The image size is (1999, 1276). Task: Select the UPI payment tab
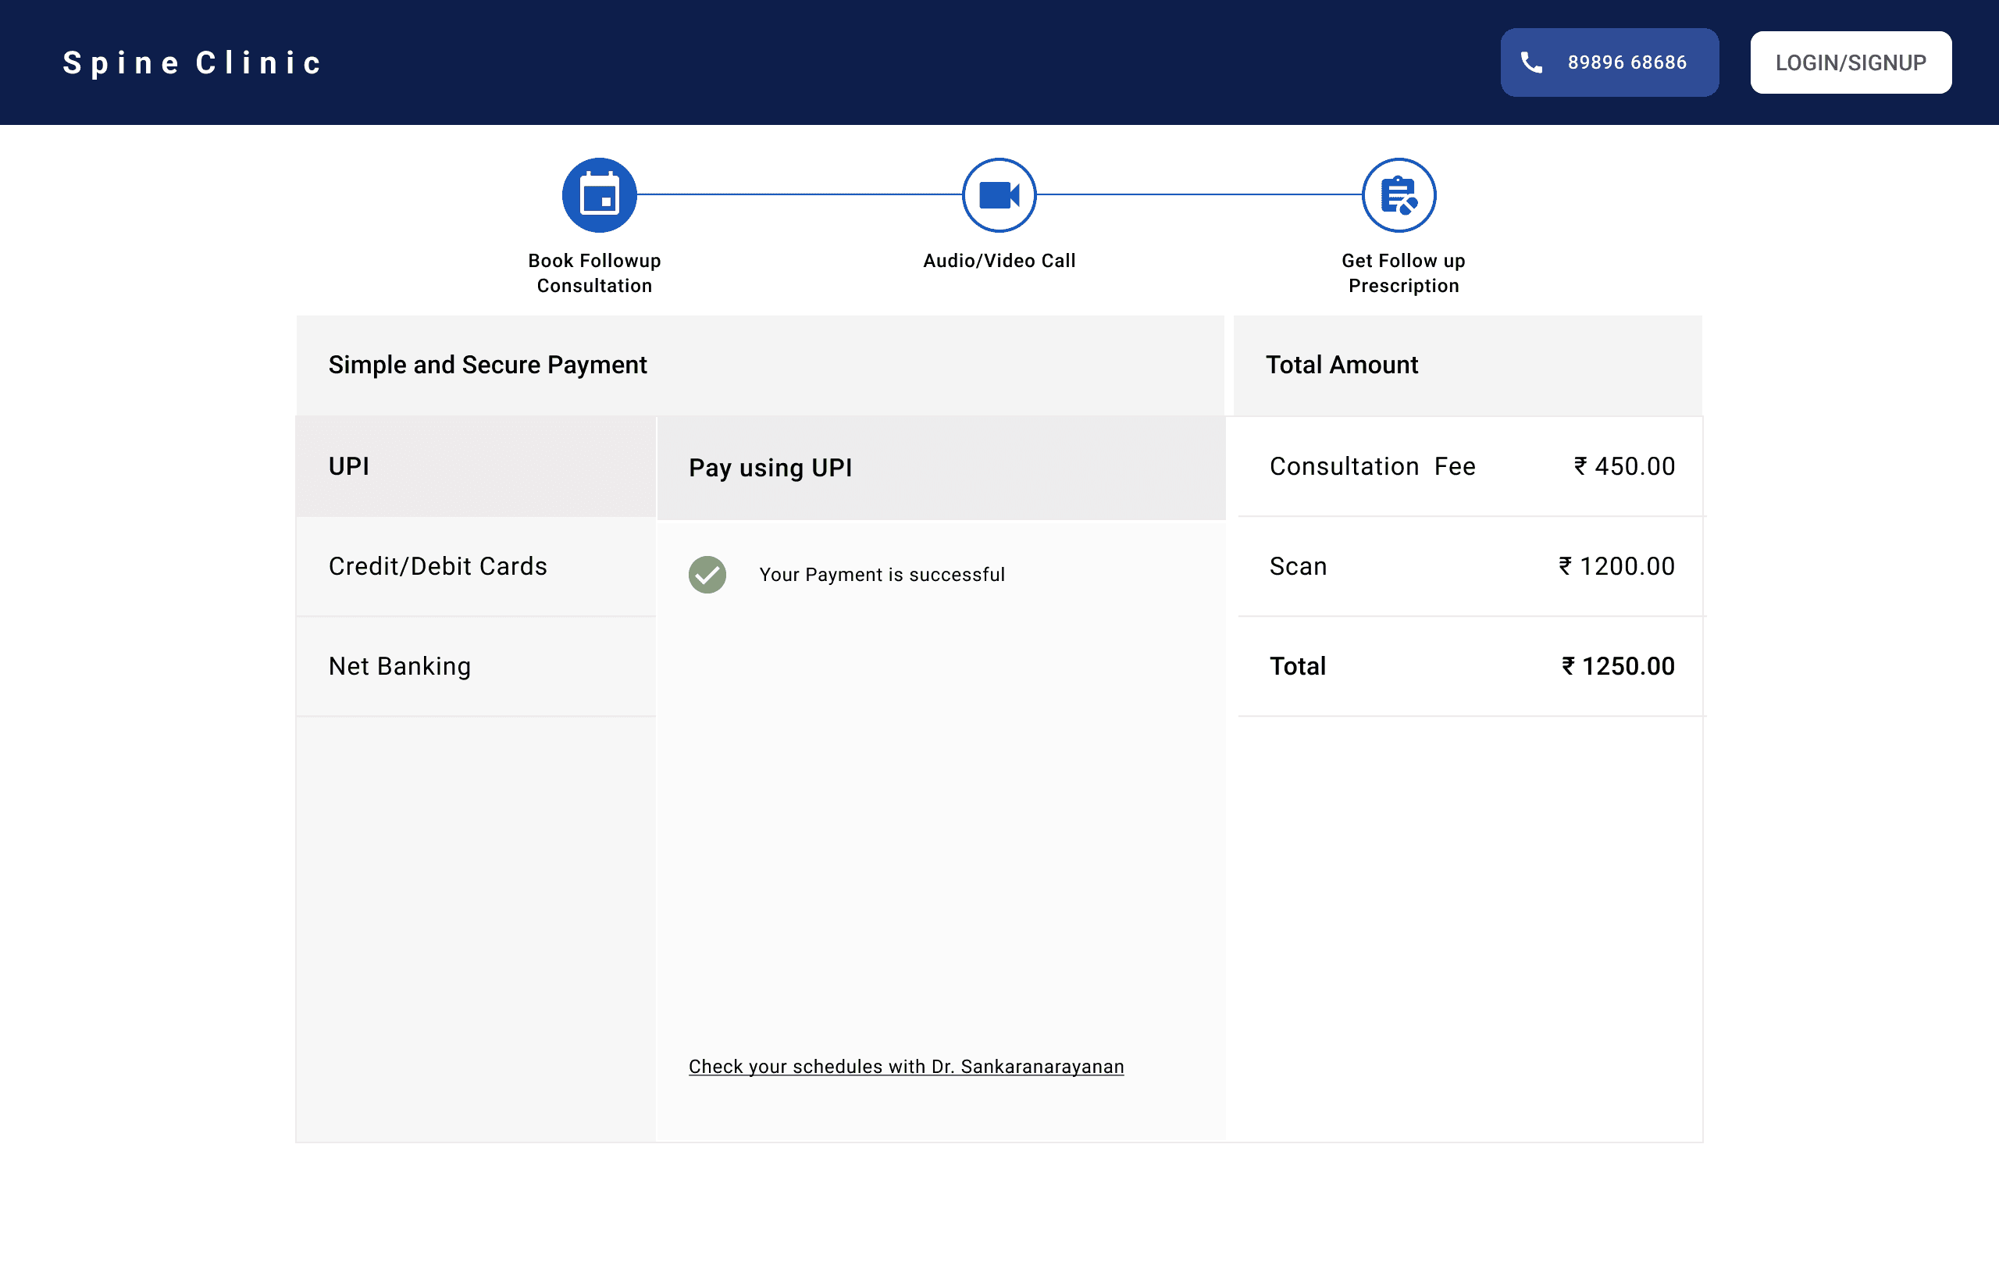[x=475, y=466]
